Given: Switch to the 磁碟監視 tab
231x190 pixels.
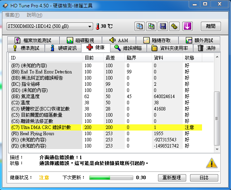Looking at the screenshot, I should coord(81,40).
